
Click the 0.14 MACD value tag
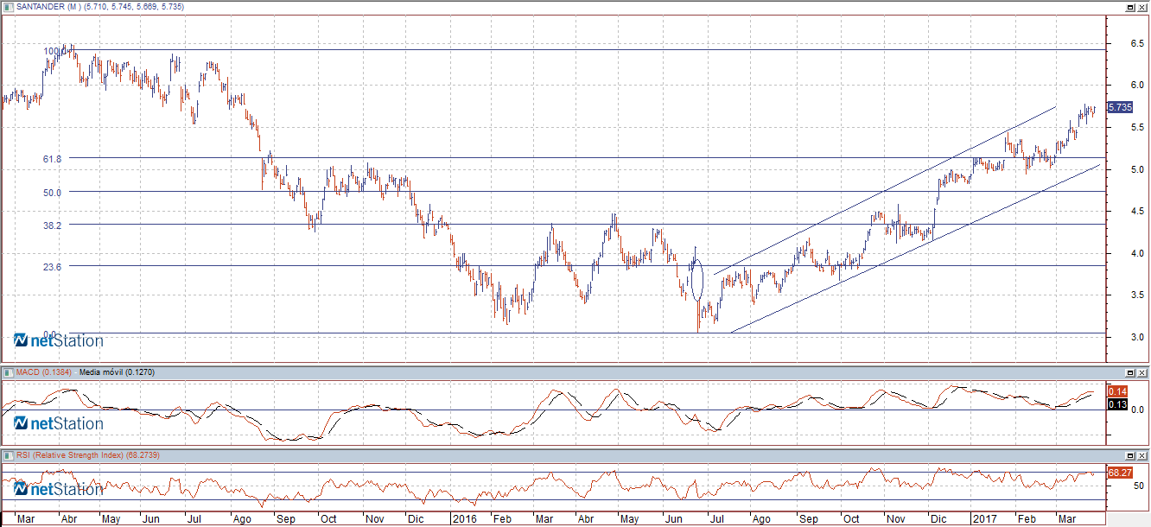1116,392
